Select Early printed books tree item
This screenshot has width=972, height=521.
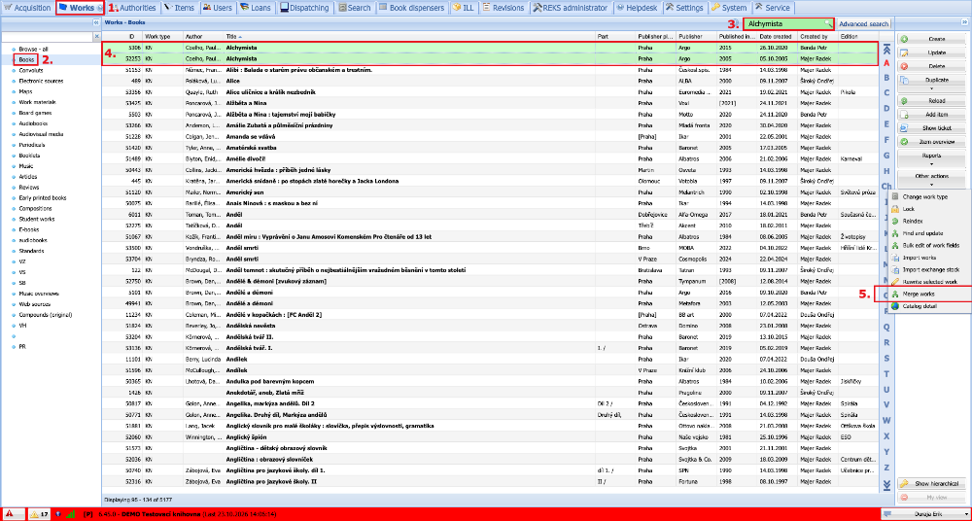43,198
